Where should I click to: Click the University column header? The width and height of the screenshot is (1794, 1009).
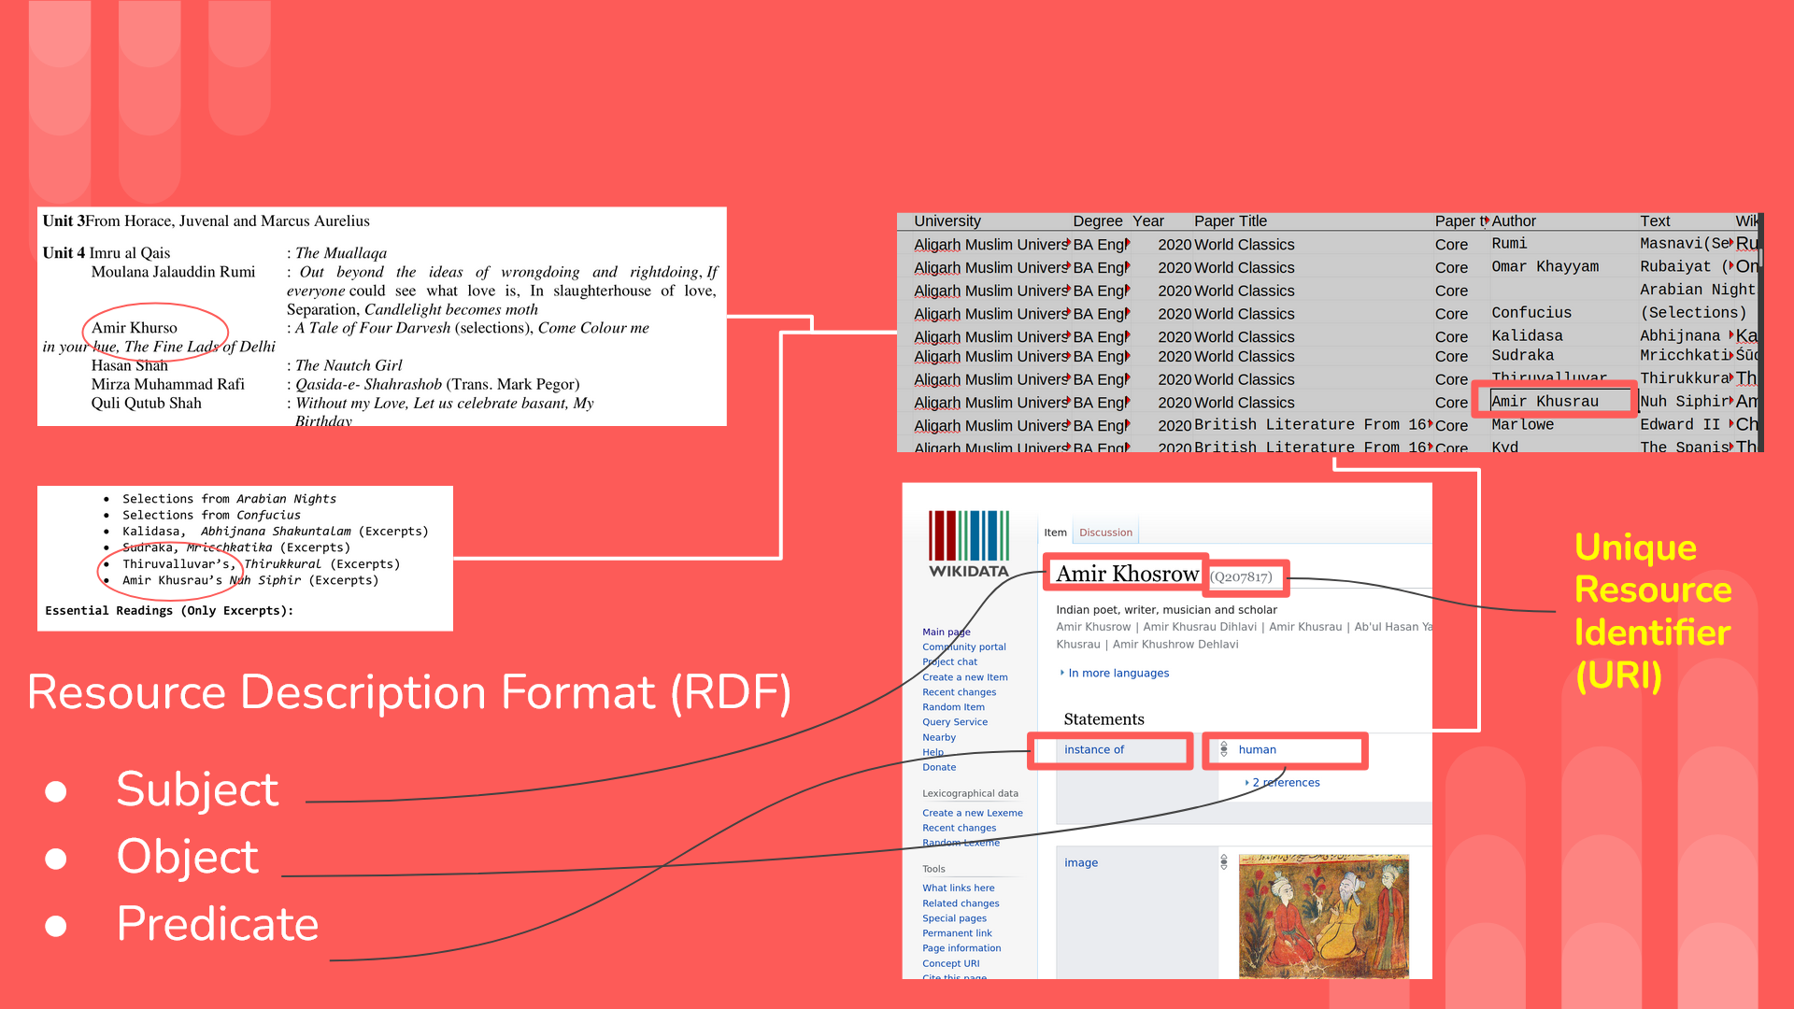coord(947,221)
